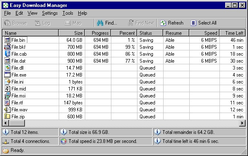The height and width of the screenshot is (156, 248).
Task: Sort by the Percent column header
Action: coord(124,33)
